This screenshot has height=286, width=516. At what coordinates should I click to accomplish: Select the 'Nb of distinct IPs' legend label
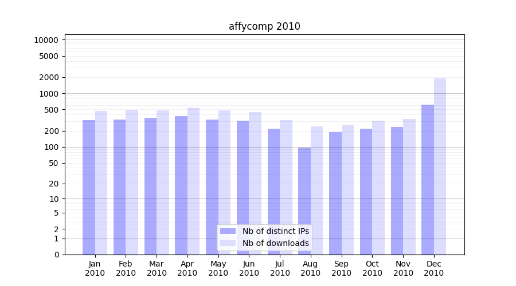(x=275, y=231)
